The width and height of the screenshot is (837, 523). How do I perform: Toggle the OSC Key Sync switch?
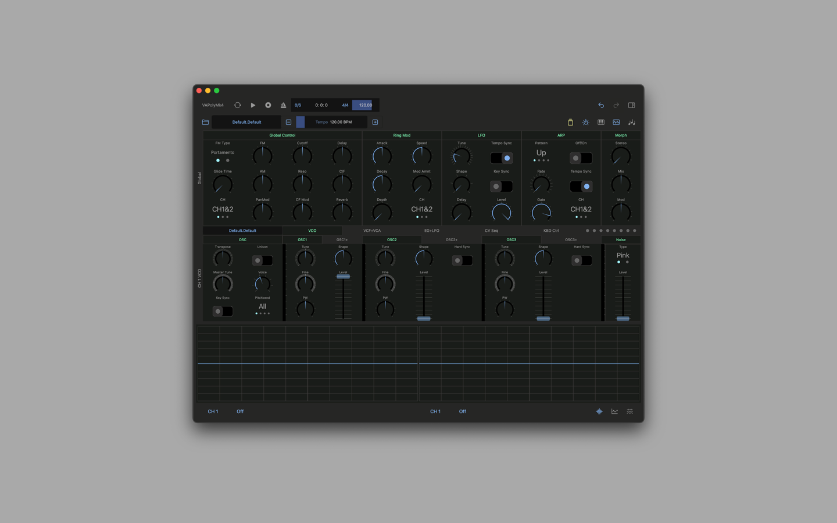click(223, 311)
